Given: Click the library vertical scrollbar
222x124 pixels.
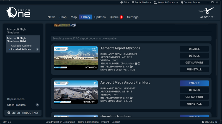Looking at the screenshot, I should 216,57.
